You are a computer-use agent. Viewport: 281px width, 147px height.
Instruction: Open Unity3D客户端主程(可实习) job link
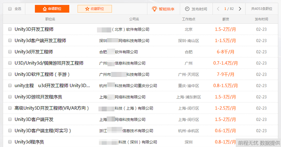[x=43, y=131]
